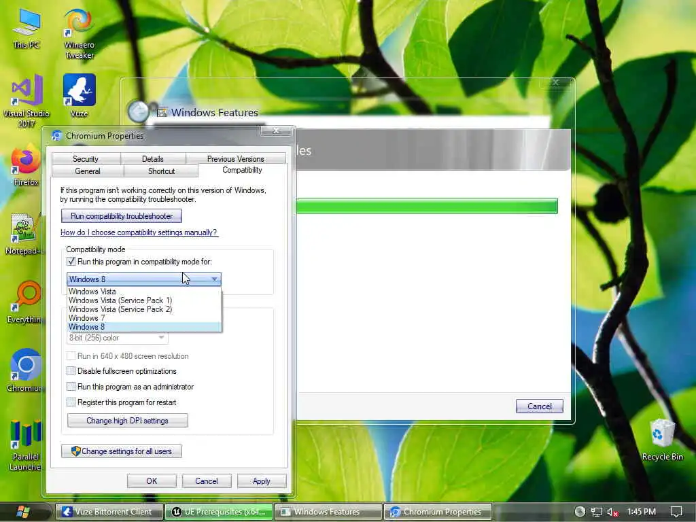Open How do I choose compatibility settings link
The height and width of the screenshot is (522, 696).
[x=139, y=232]
